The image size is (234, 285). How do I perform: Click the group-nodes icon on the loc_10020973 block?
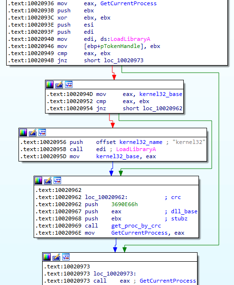tap(66, 257)
